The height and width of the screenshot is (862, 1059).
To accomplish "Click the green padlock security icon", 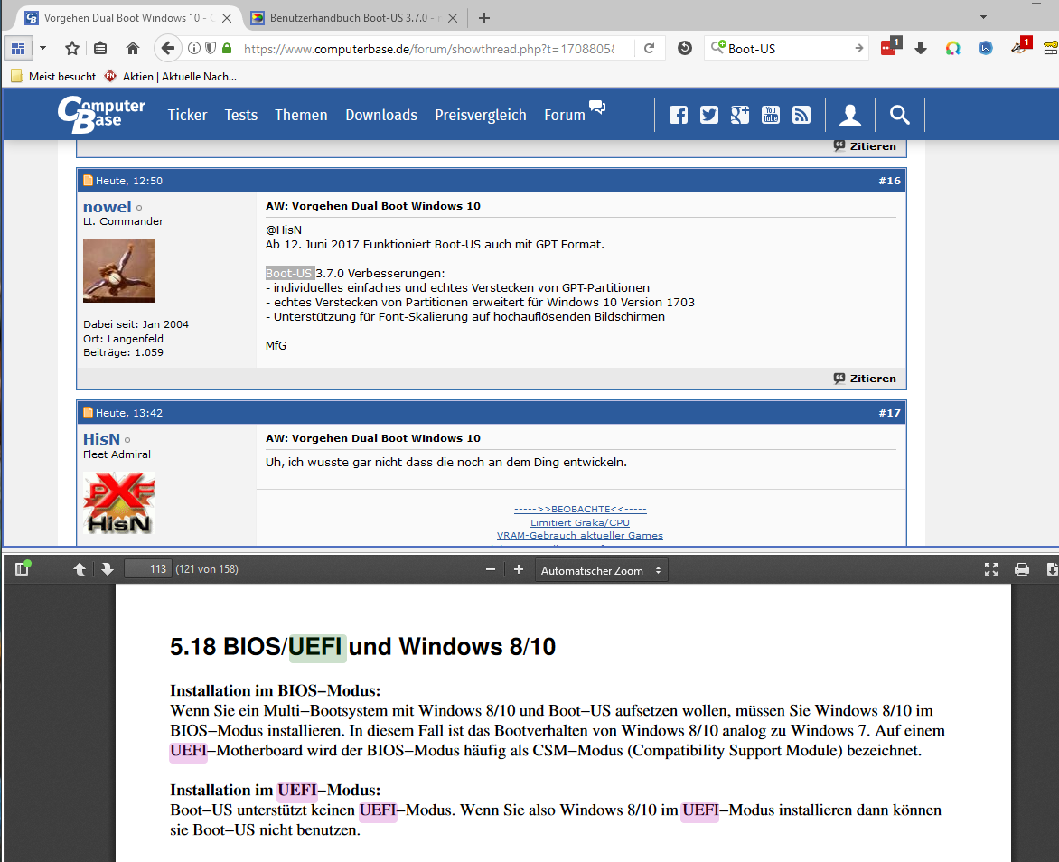I will [x=227, y=48].
